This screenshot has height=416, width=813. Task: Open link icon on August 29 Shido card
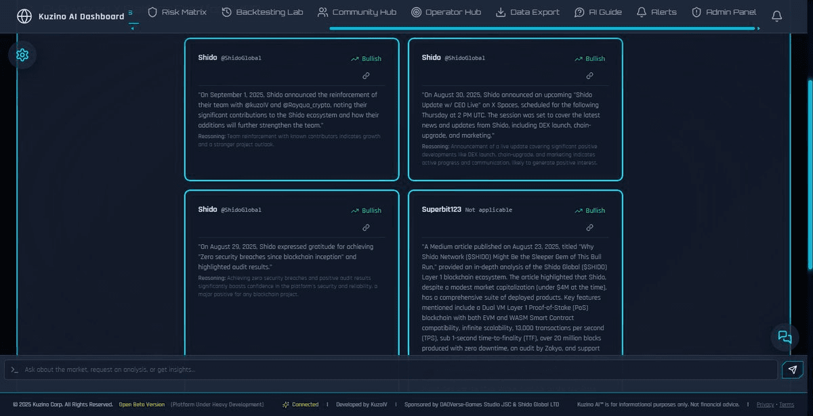click(366, 228)
